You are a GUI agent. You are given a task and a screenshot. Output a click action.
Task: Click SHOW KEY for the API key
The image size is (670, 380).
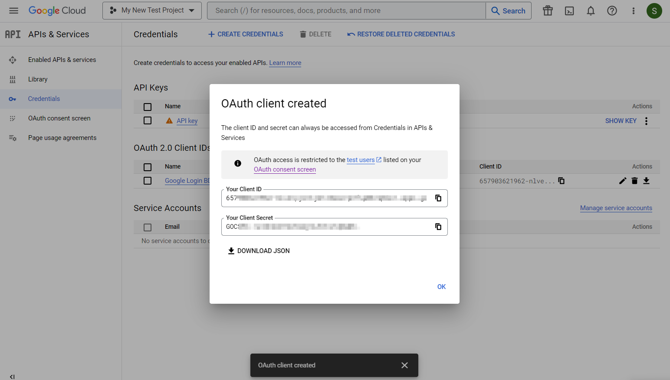click(621, 121)
